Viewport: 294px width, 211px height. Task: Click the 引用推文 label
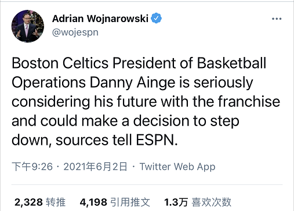130,202
